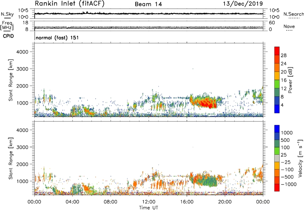Click the 'N.Search' legend label
Viewport: 304px width, 210px height.
(293, 14)
